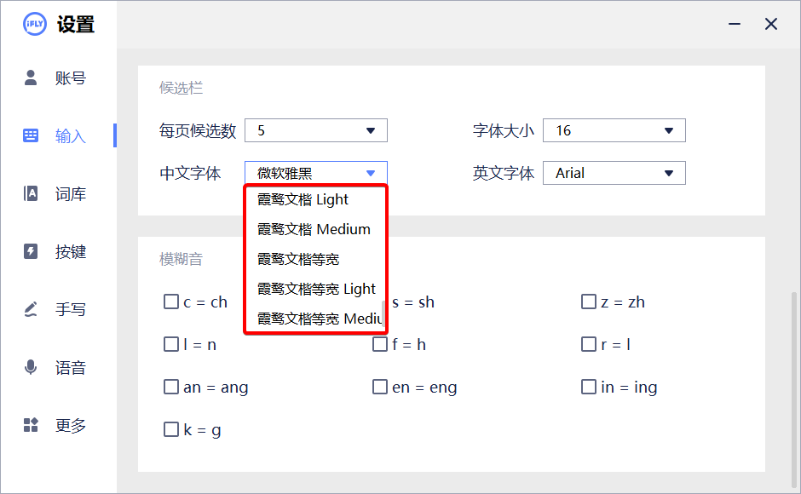Open the 每页候选数 dropdown showing 5
Screen dimensions: 801x494
click(x=315, y=130)
